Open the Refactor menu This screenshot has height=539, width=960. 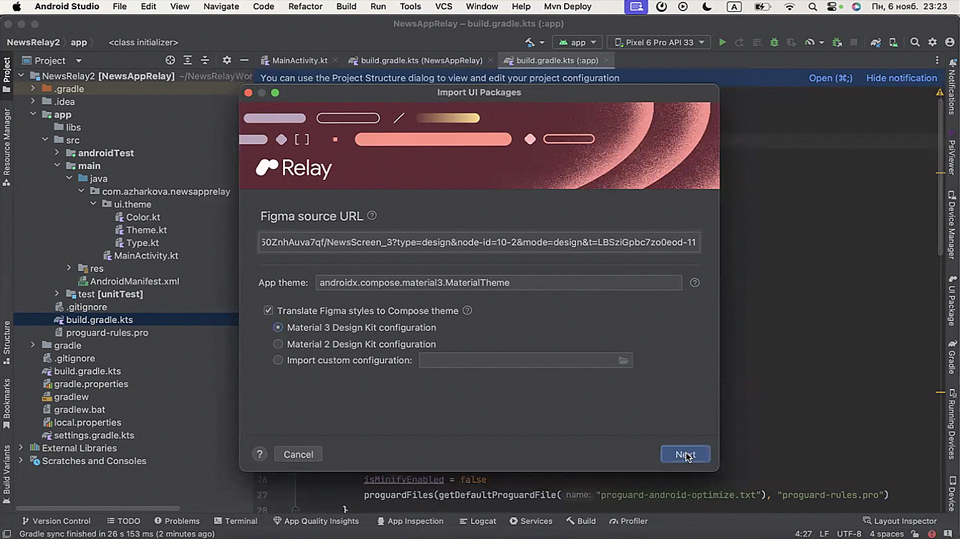click(305, 7)
